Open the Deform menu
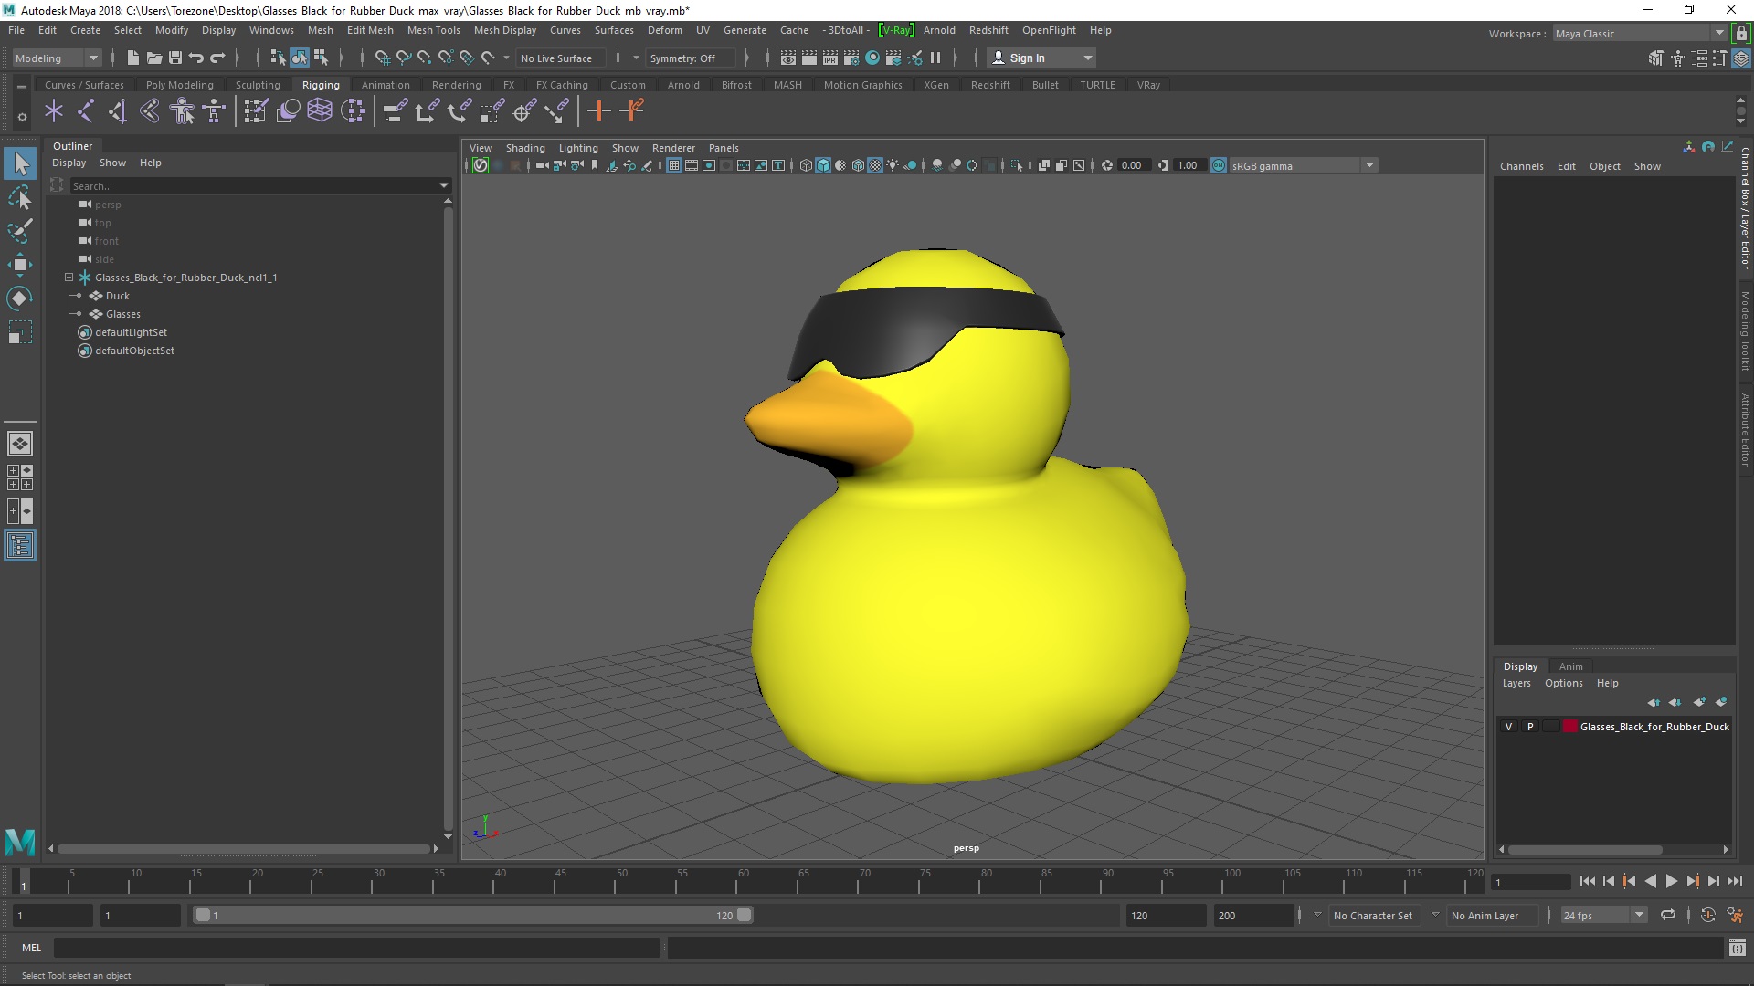The width and height of the screenshot is (1754, 986). pyautogui.click(x=664, y=30)
